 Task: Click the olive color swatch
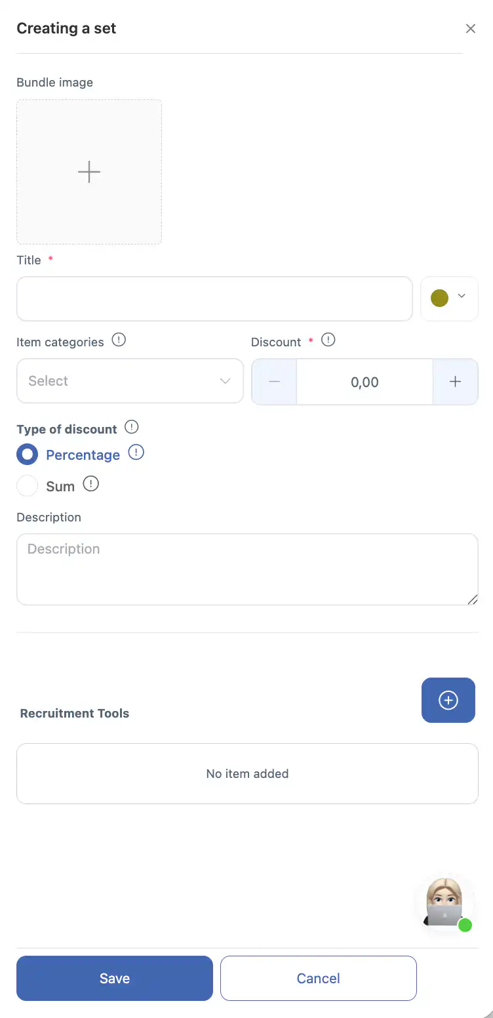[x=439, y=298]
